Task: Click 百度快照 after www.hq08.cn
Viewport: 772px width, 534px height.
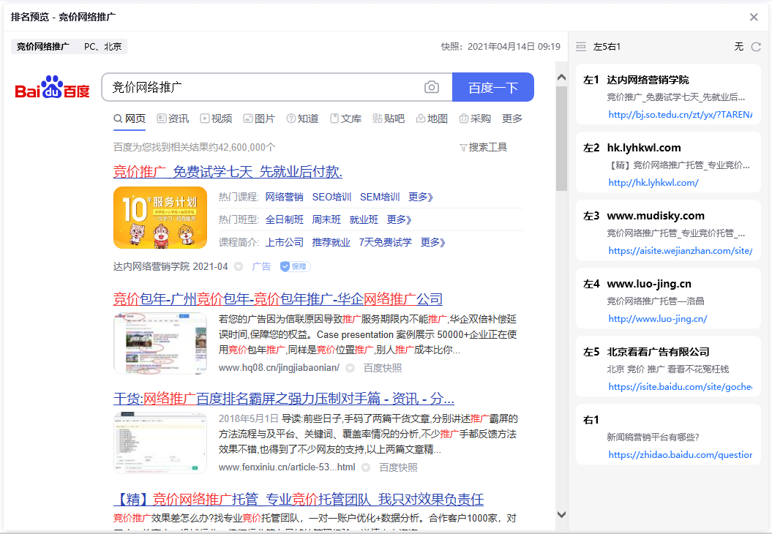Action: [382, 368]
